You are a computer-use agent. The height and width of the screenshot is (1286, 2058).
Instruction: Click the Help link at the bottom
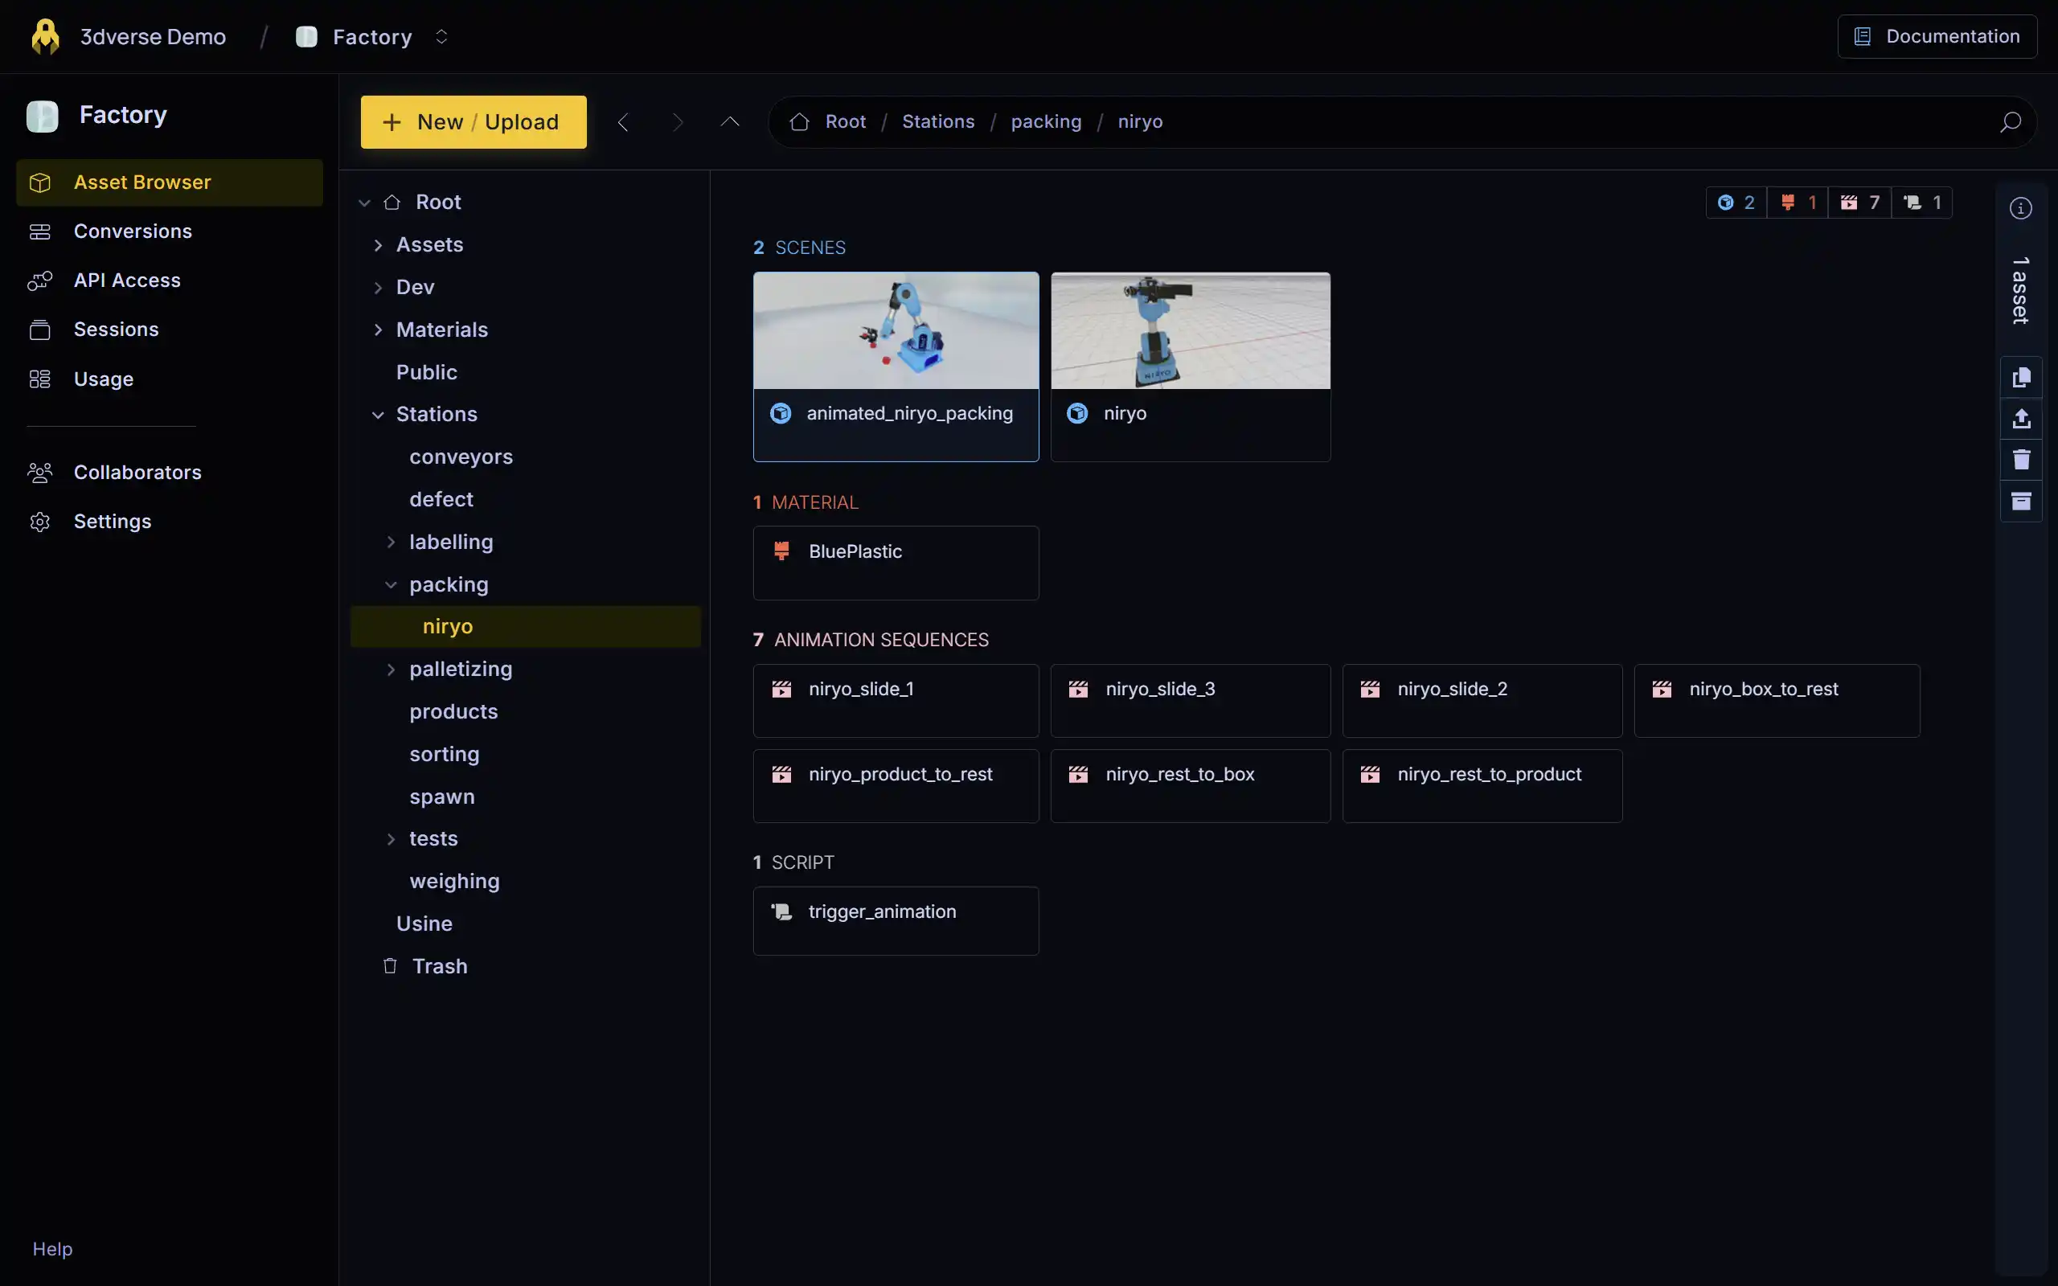pyautogui.click(x=53, y=1248)
